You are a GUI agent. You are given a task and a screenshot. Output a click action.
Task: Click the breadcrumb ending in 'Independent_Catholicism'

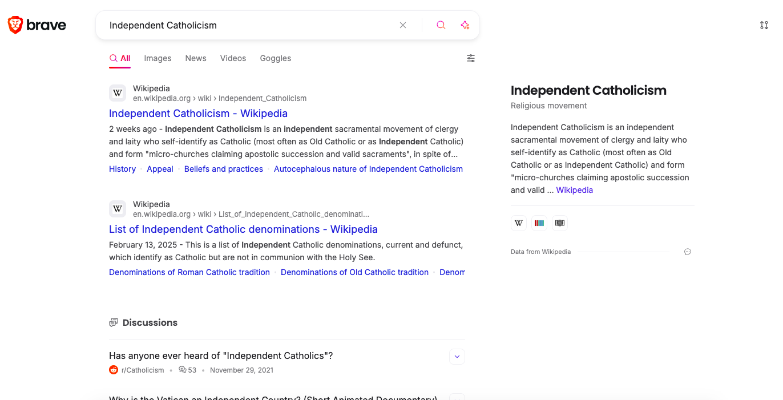[220, 98]
